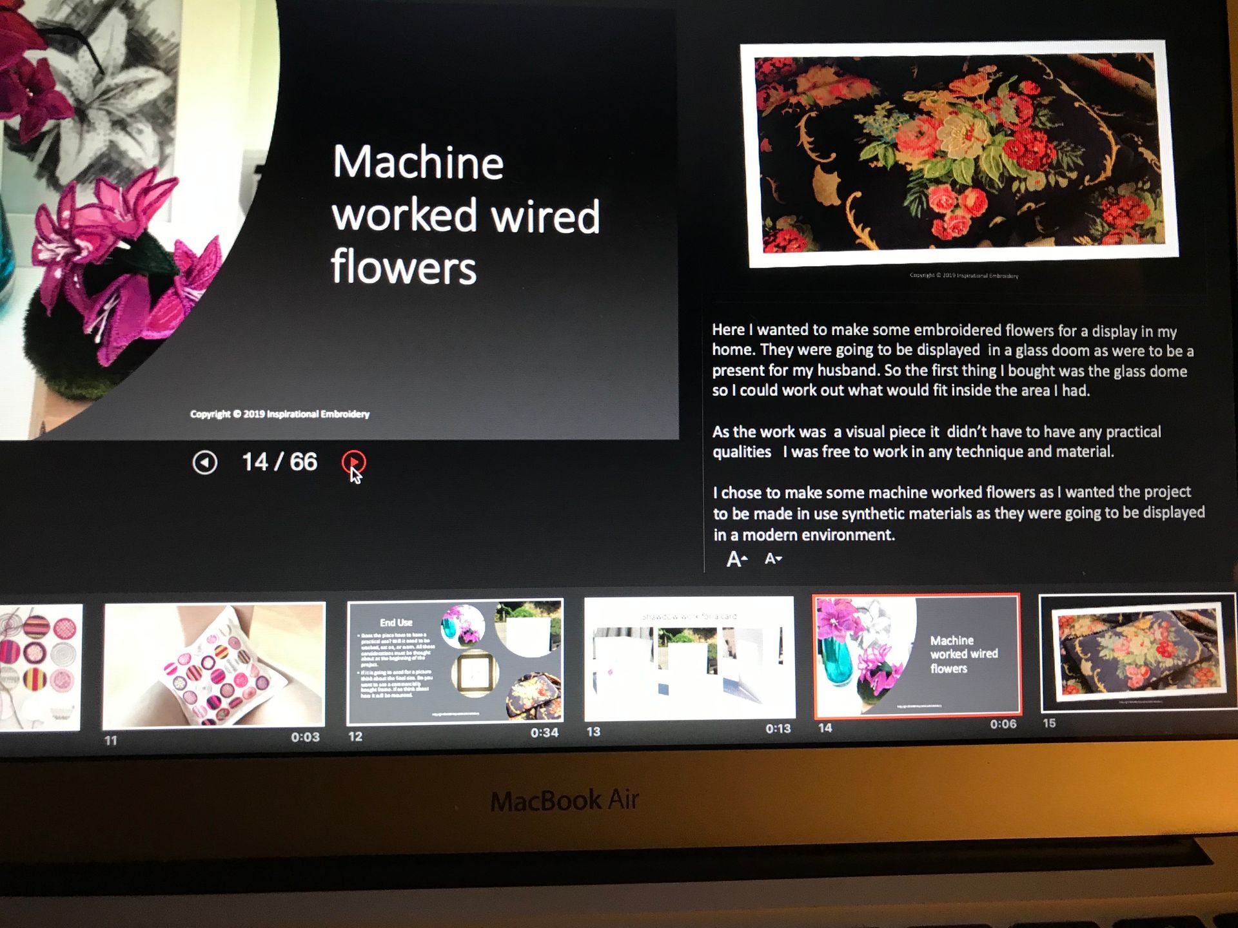The width and height of the screenshot is (1238, 928).
Task: Click the next slide preview image
Action: tap(960, 153)
